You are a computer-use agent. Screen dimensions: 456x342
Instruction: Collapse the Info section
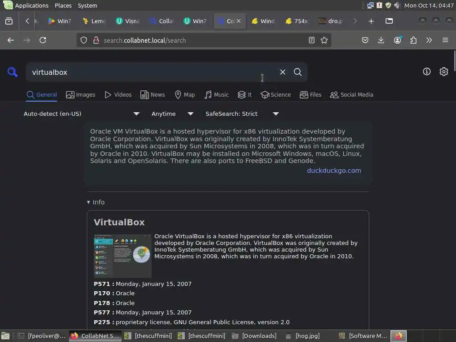click(x=96, y=202)
